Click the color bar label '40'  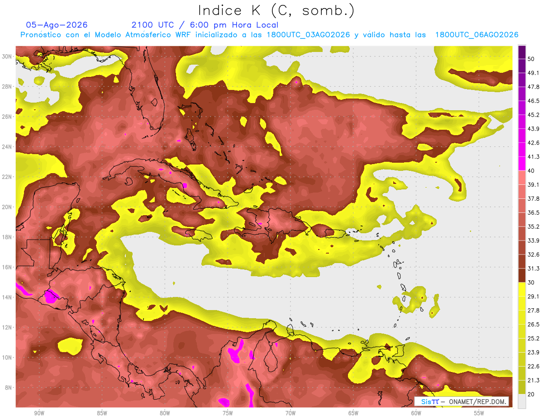[x=532, y=170]
